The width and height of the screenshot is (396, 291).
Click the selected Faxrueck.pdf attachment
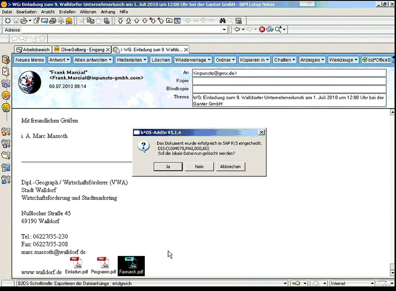pyautogui.click(x=131, y=266)
